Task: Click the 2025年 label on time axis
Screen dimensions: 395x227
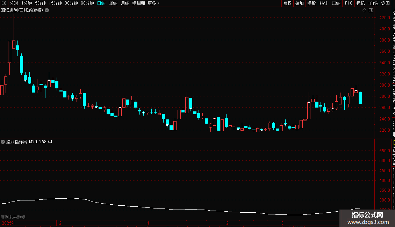Action: coord(9,223)
